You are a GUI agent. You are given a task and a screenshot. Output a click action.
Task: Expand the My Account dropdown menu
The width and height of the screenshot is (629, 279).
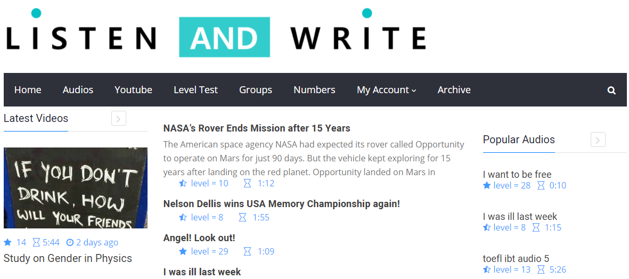pos(386,90)
